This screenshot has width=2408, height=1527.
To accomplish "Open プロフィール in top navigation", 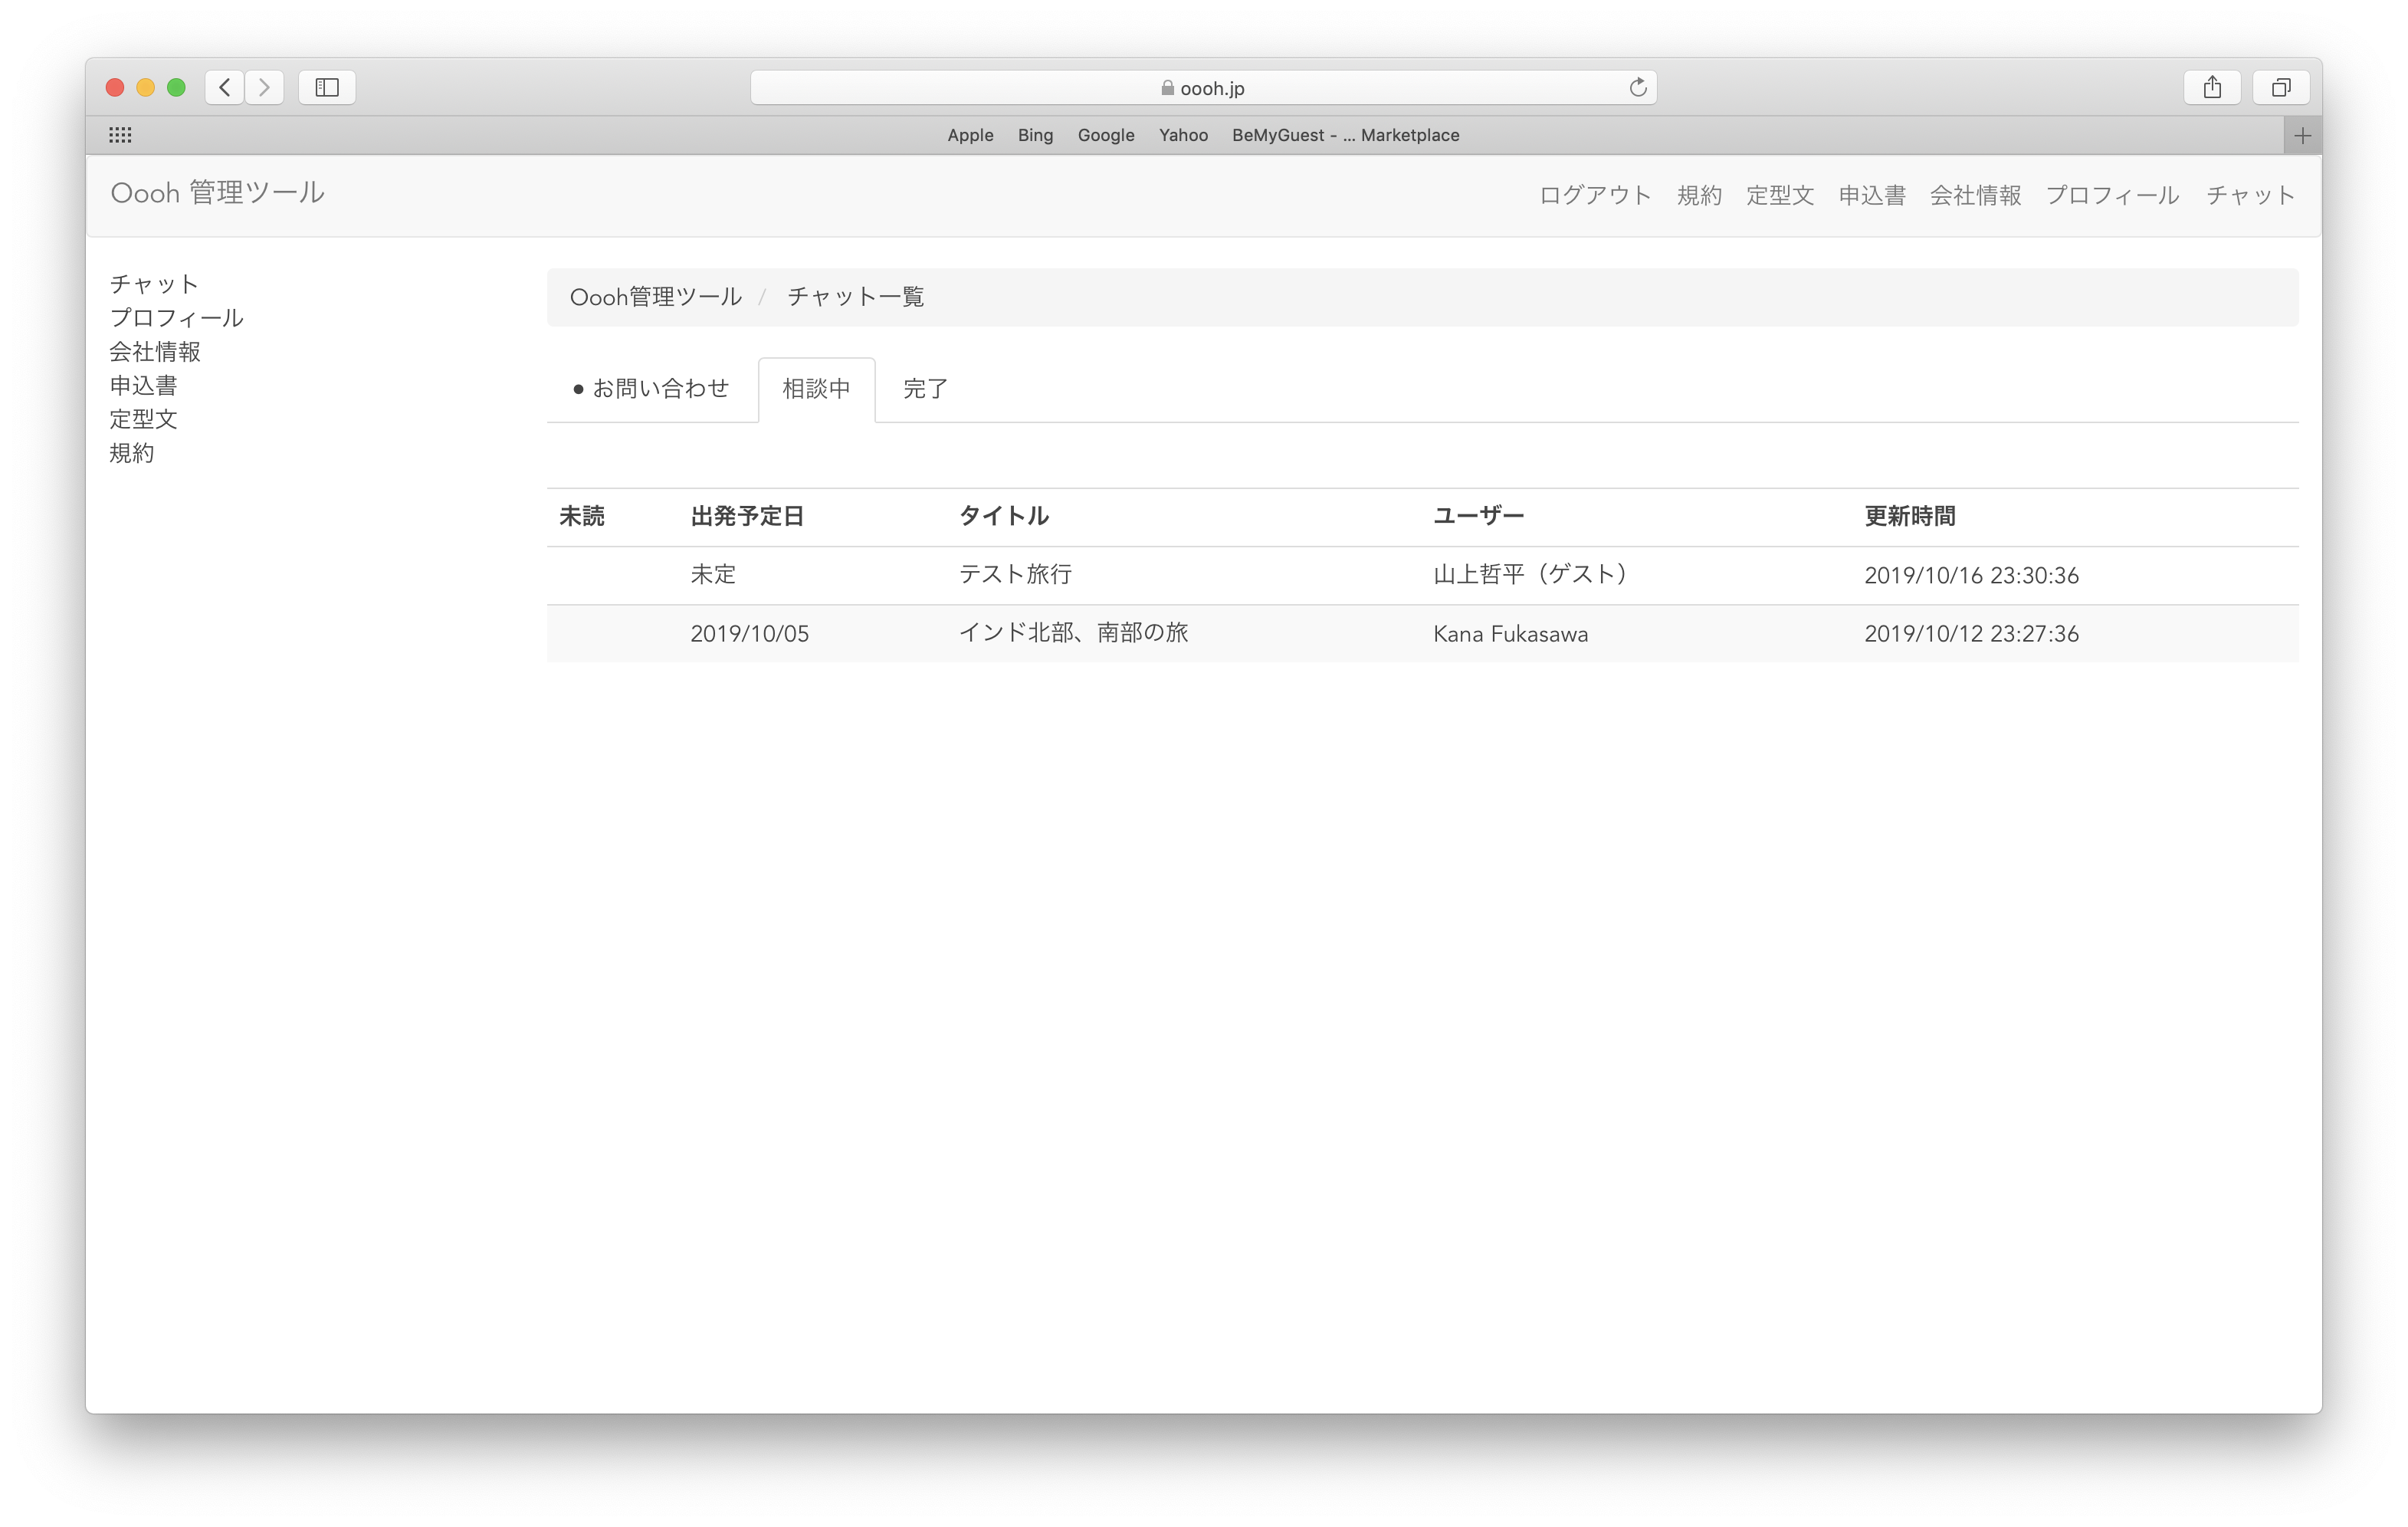I will point(2112,195).
